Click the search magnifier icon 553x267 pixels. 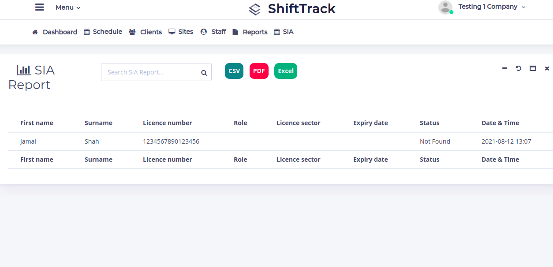[x=204, y=73]
